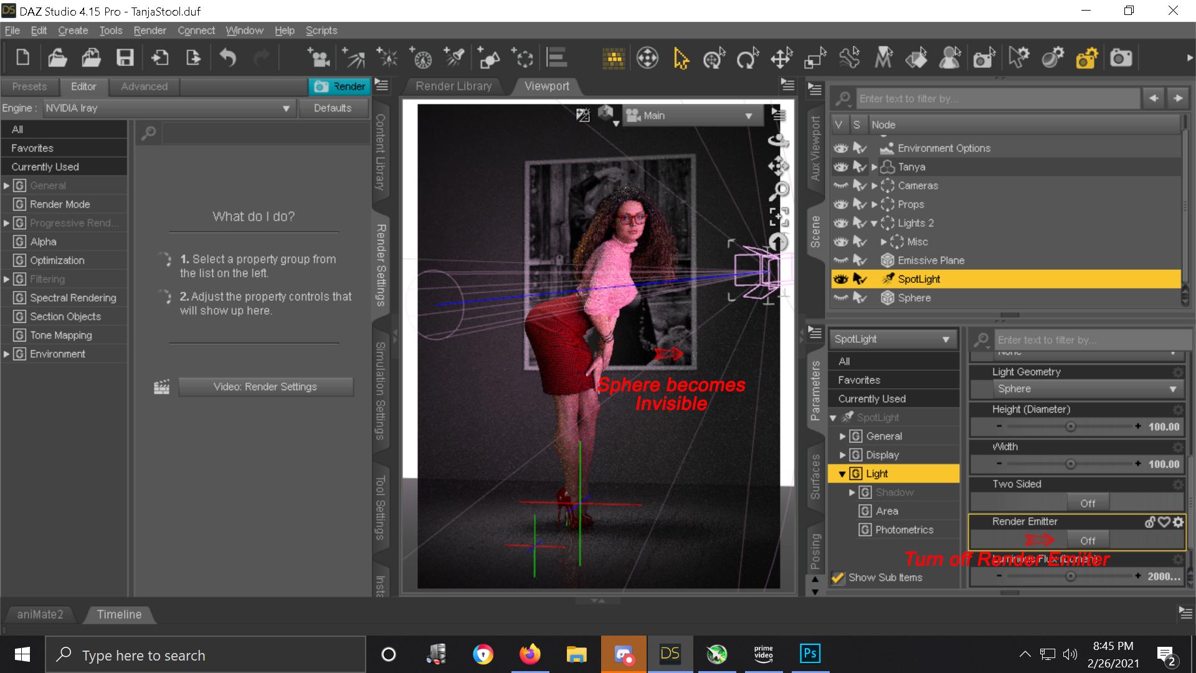The width and height of the screenshot is (1196, 673).
Task: Open the Engine NVIDIA Iray dropdown
Action: 167,108
